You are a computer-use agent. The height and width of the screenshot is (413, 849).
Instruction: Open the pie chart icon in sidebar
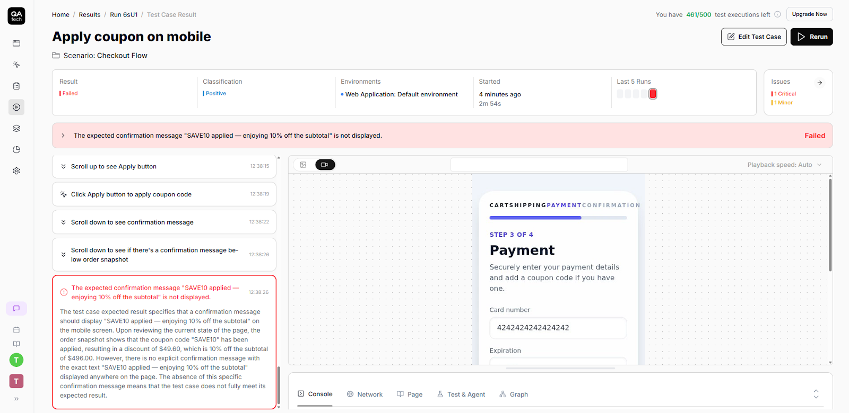point(16,150)
